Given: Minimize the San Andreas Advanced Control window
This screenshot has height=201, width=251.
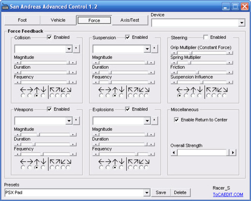Looking at the screenshot, I should tap(225, 7).
